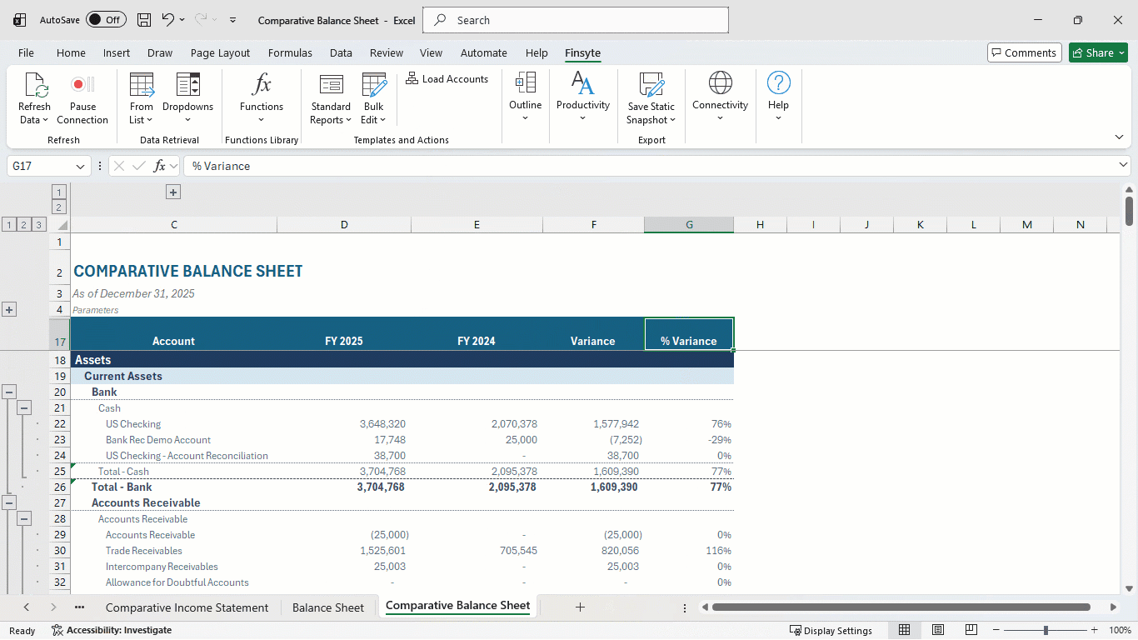Viewport: 1138px width, 640px height.
Task: Collapse the Cash group at row 21
Action: (x=24, y=407)
